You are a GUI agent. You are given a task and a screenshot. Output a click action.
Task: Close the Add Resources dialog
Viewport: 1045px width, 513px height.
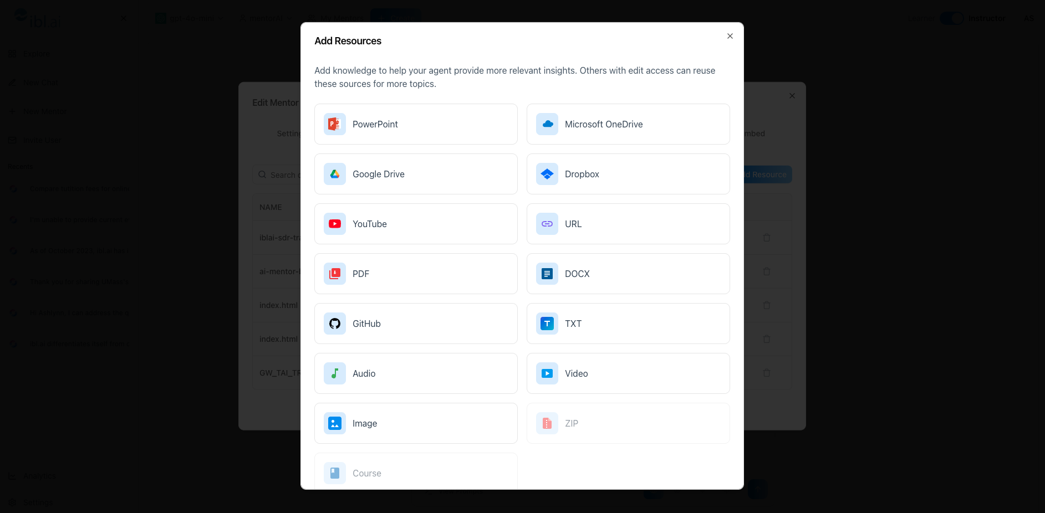click(x=730, y=36)
